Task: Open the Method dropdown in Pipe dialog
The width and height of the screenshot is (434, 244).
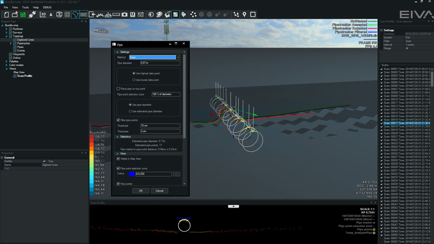Action: coord(178,57)
